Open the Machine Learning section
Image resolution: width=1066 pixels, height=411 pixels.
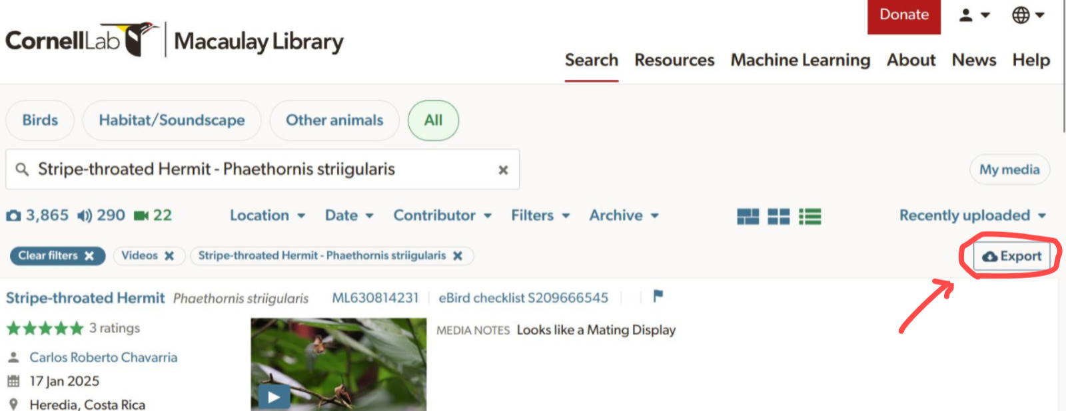point(800,60)
